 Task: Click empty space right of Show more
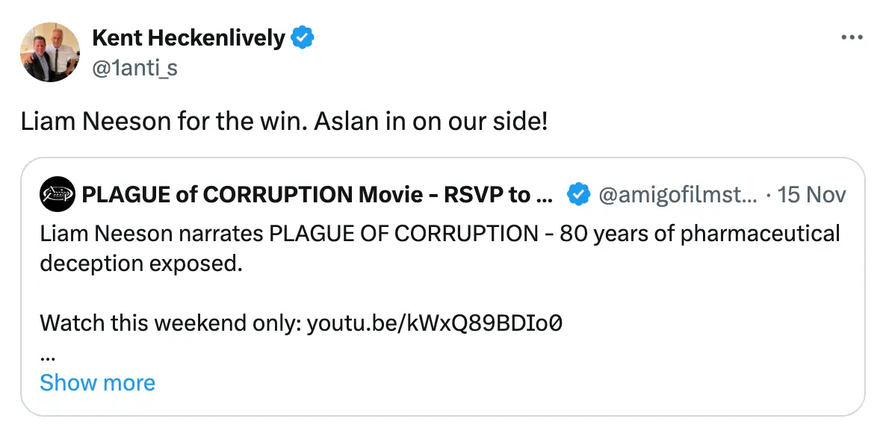[486, 382]
